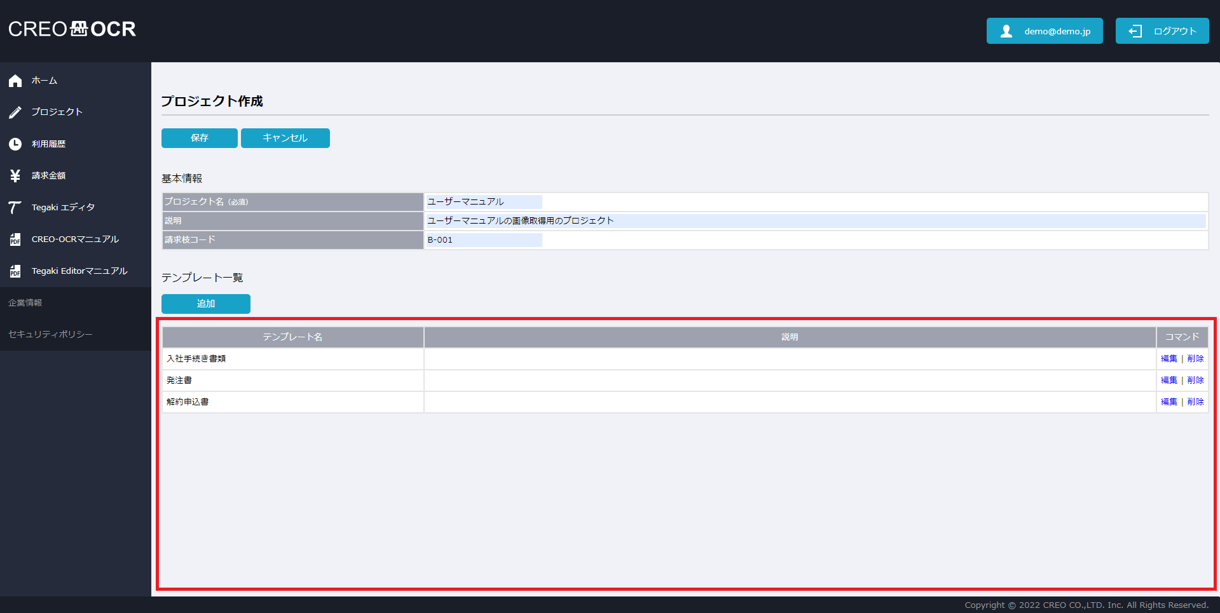Click the PDF icon for CREO-OCRマニュアル
Viewport: 1220px width, 613px height.
click(15, 239)
